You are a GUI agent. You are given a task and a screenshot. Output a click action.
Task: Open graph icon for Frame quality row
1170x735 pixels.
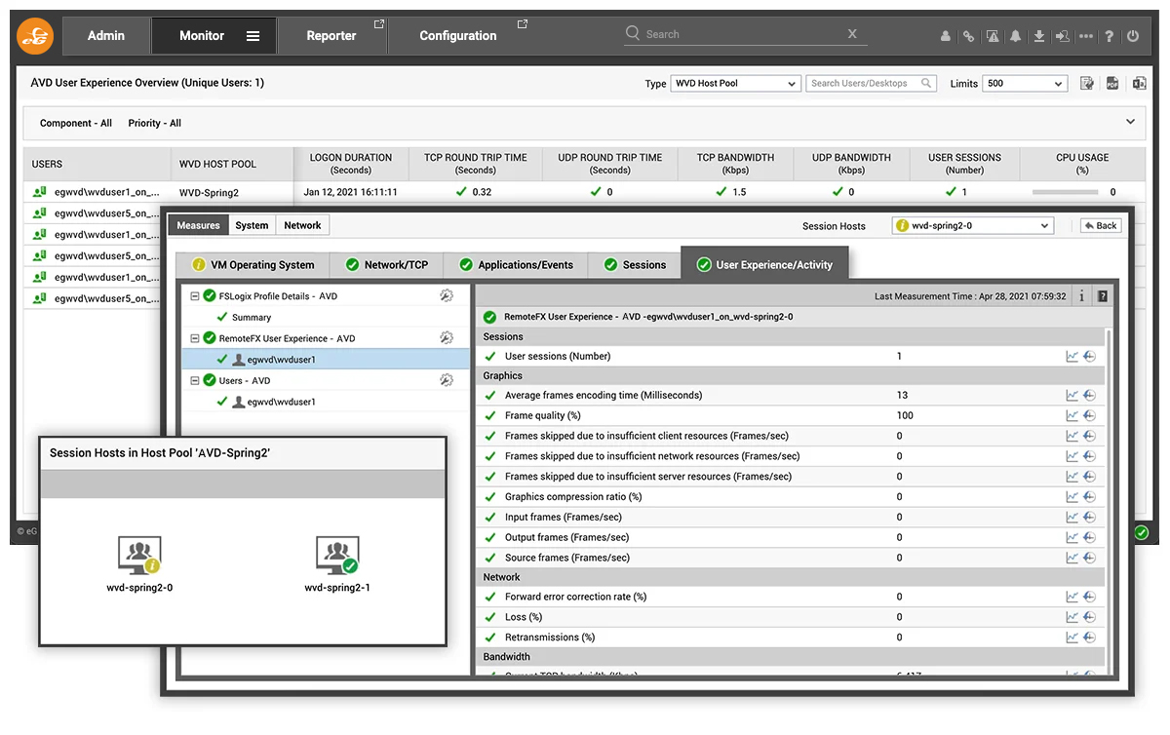(1072, 416)
